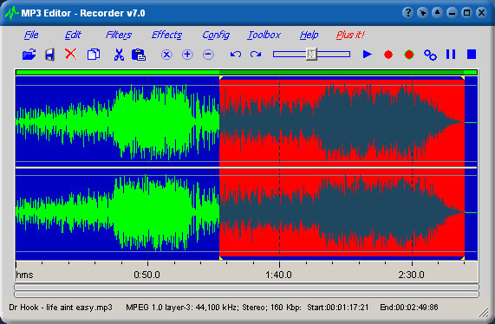Click the circled X zoom reset icon

pos(166,55)
